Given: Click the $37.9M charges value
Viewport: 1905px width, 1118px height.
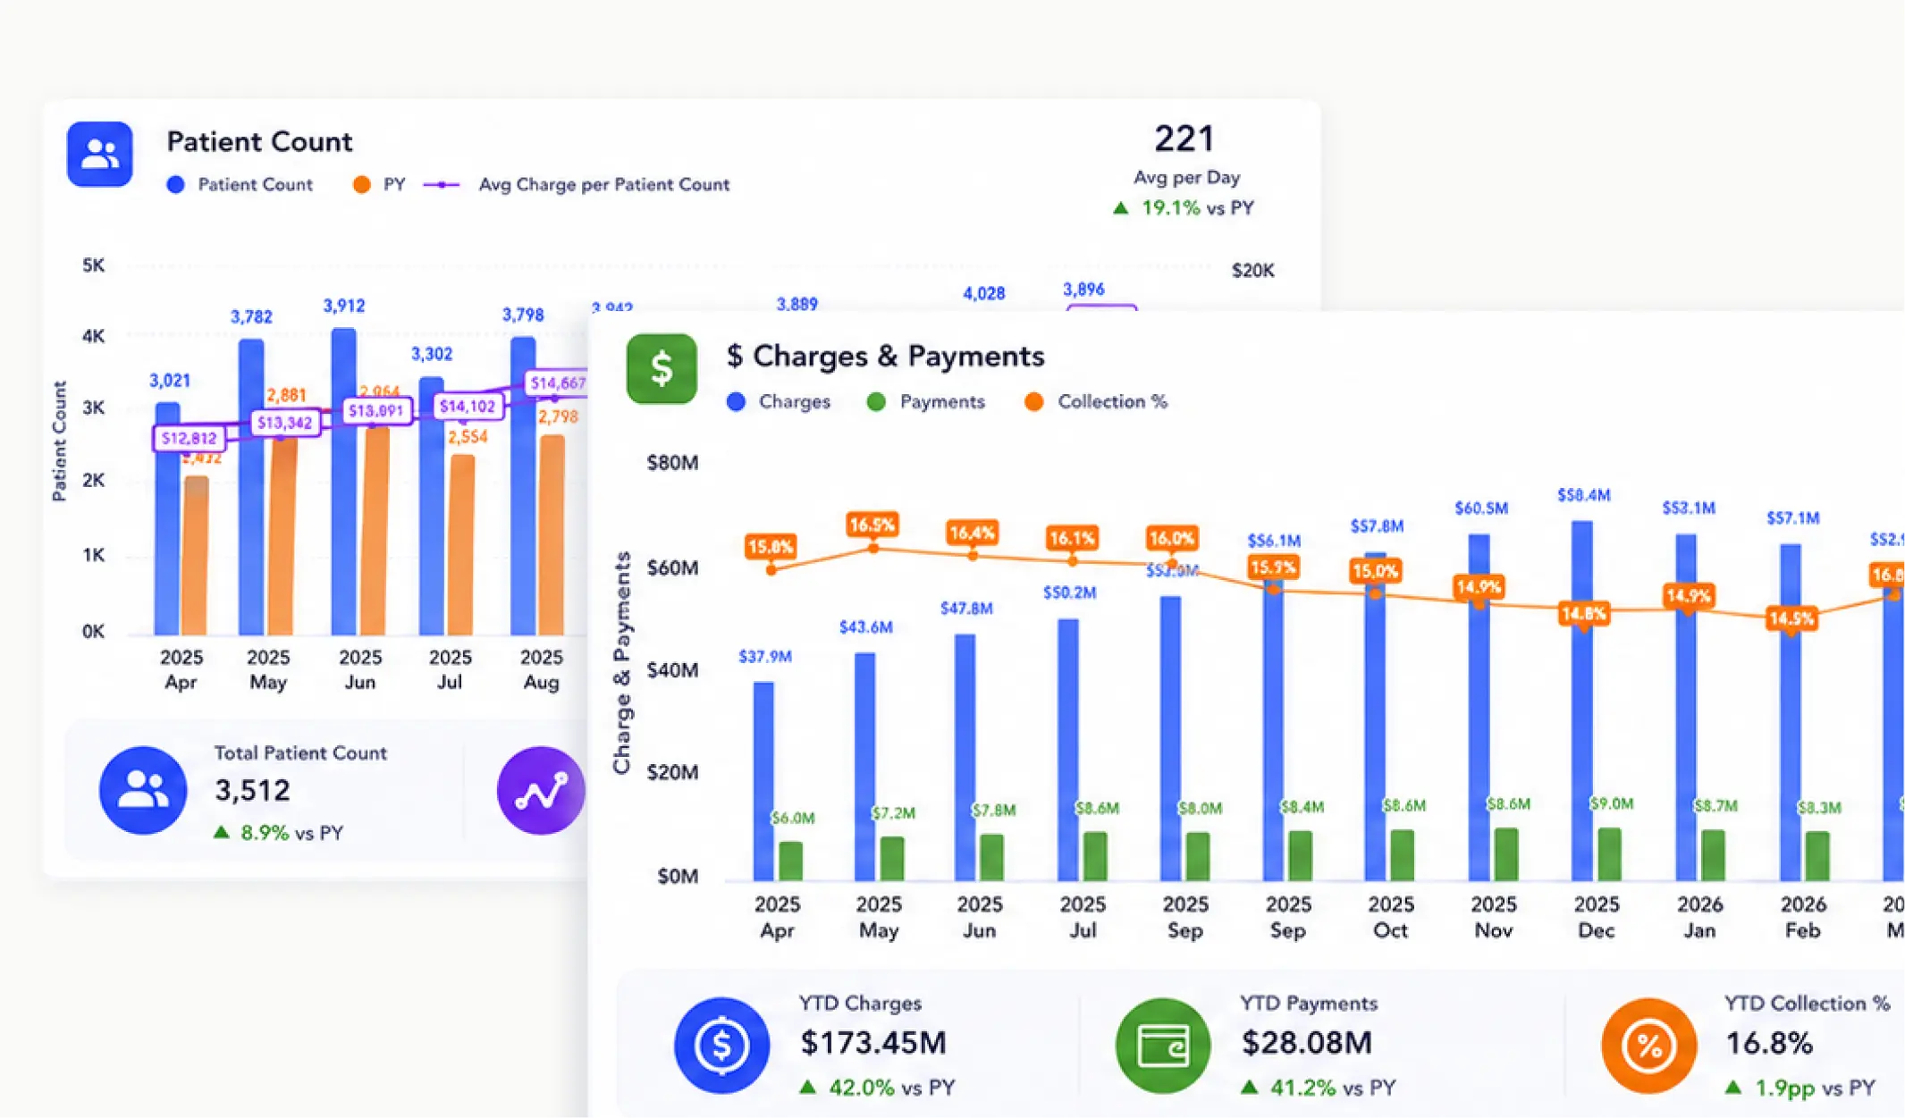Looking at the screenshot, I should 765,657.
